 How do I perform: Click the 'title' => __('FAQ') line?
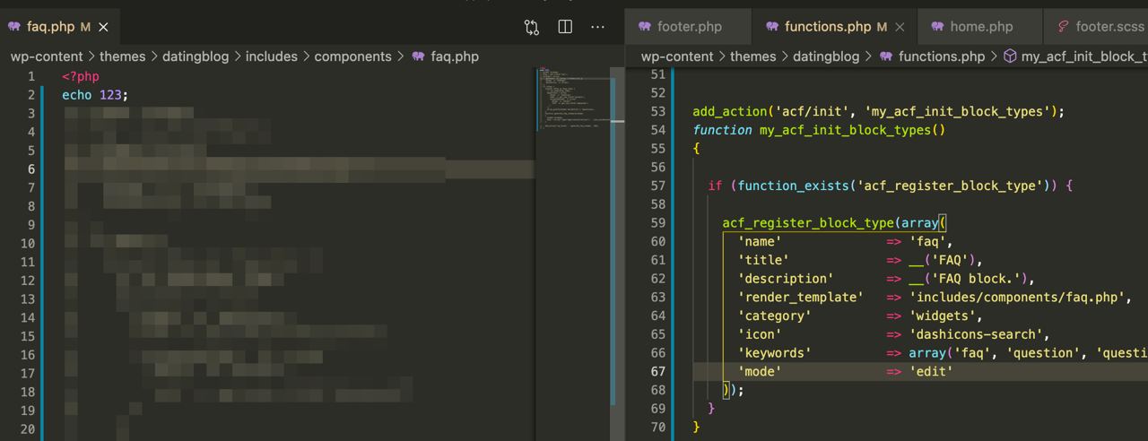[x=860, y=260]
